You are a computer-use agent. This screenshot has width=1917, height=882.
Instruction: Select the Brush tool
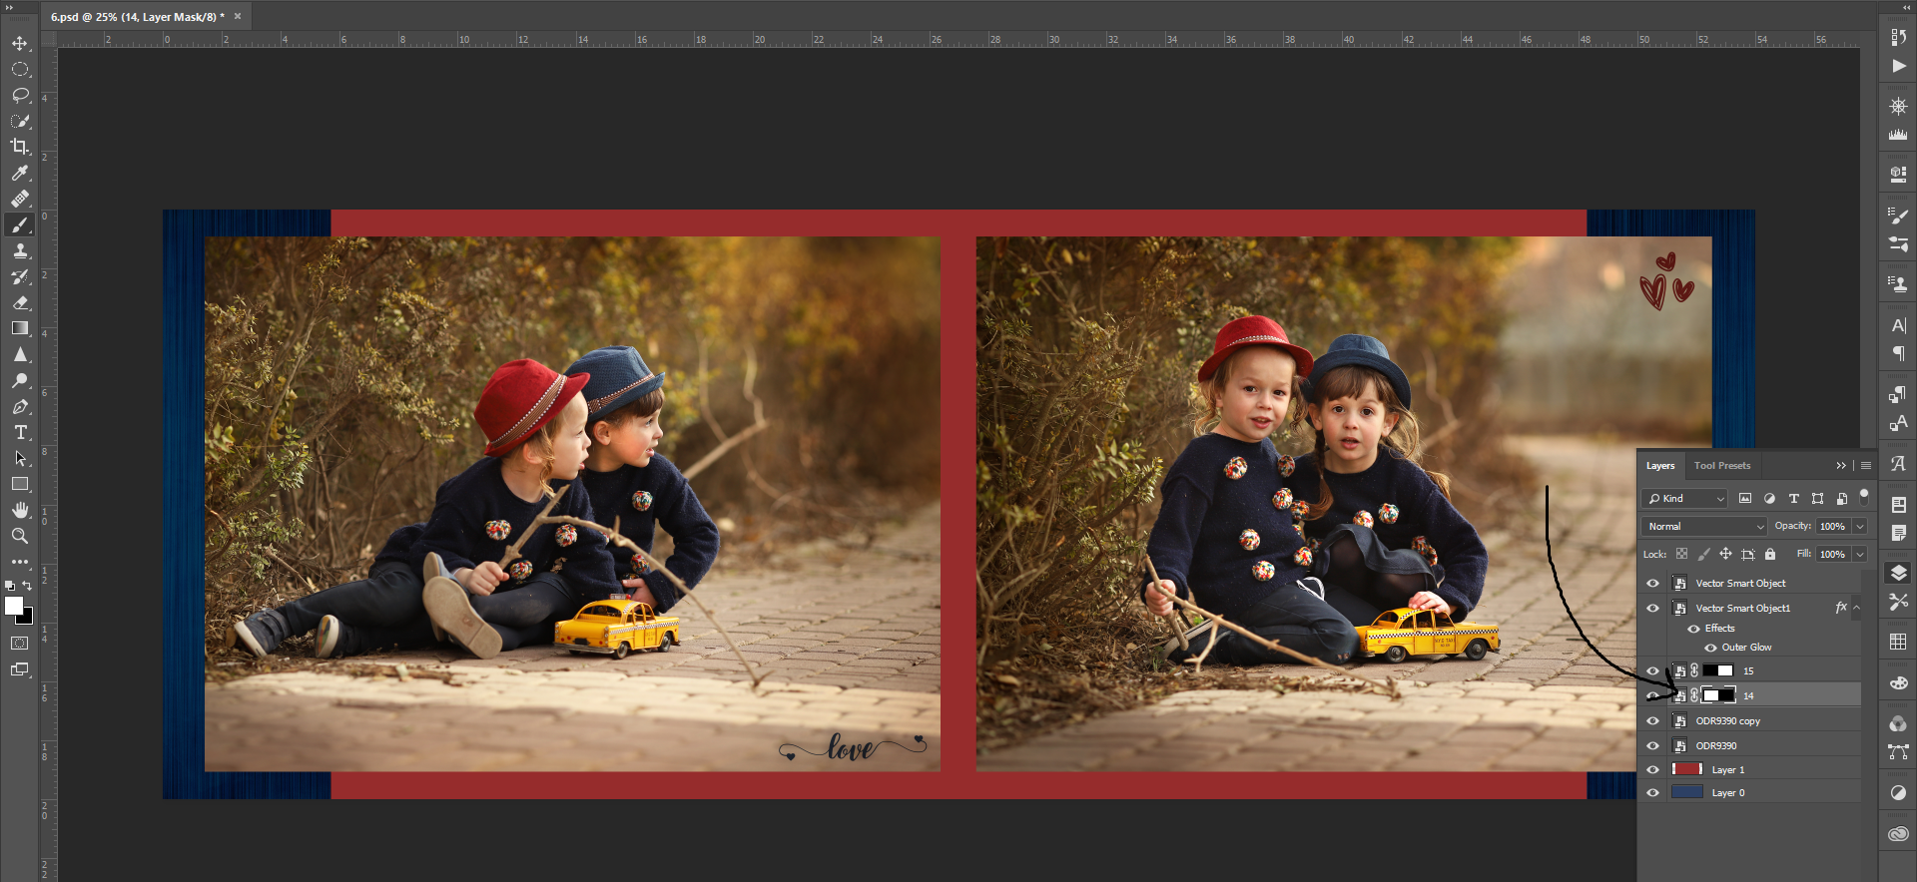[x=20, y=224]
